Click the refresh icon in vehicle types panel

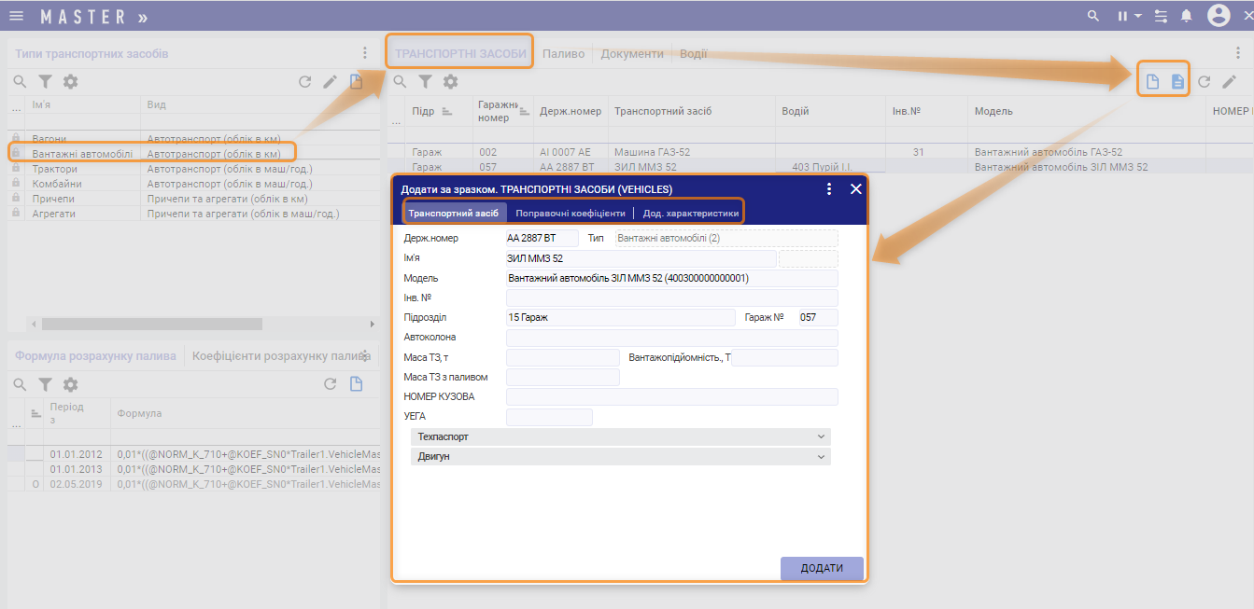coord(304,82)
